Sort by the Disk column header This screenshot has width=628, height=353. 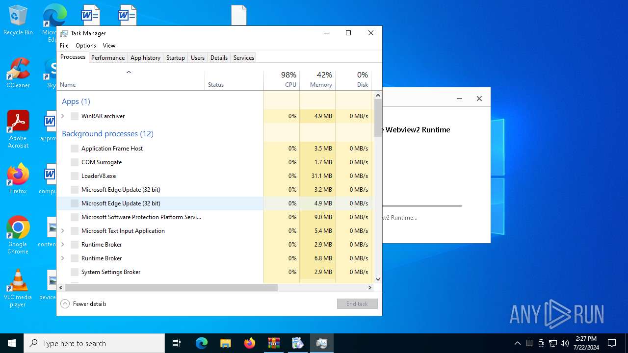[x=353, y=80]
